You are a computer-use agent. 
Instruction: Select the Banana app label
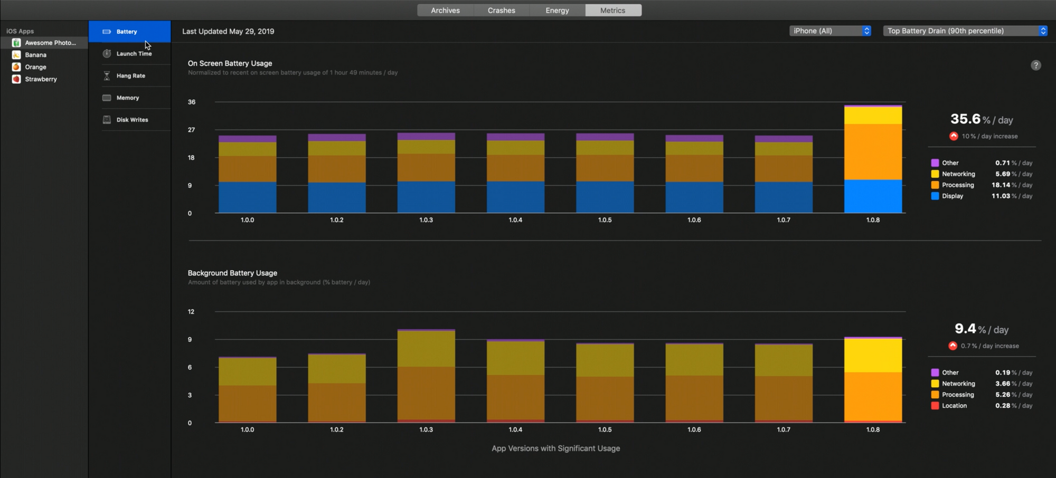click(36, 55)
